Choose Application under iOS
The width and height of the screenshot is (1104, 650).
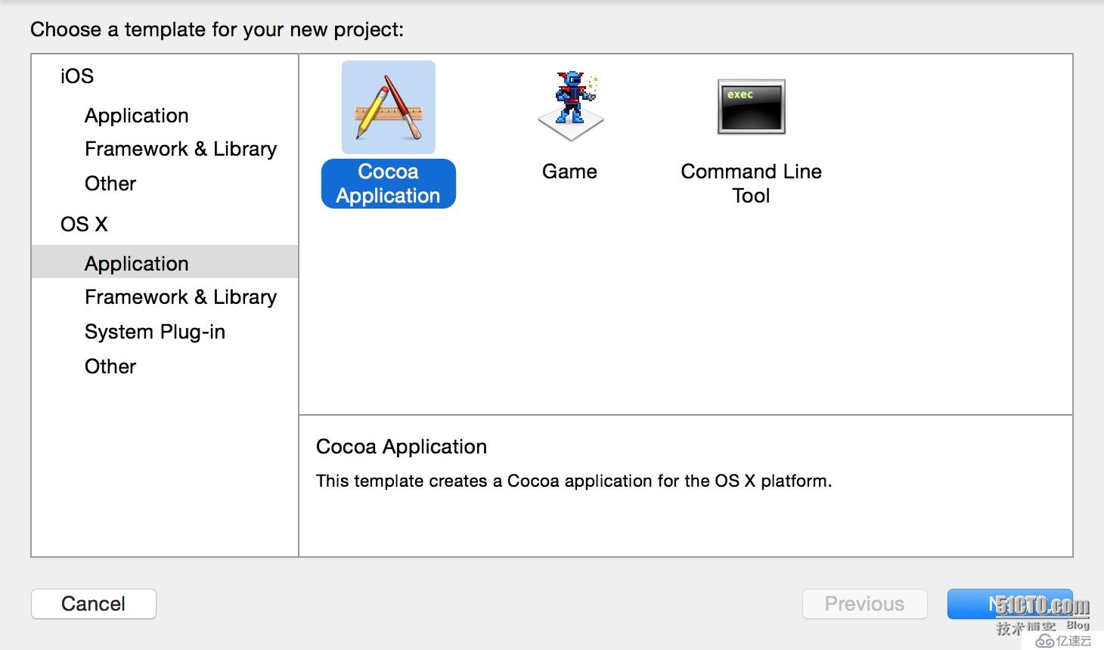(137, 116)
